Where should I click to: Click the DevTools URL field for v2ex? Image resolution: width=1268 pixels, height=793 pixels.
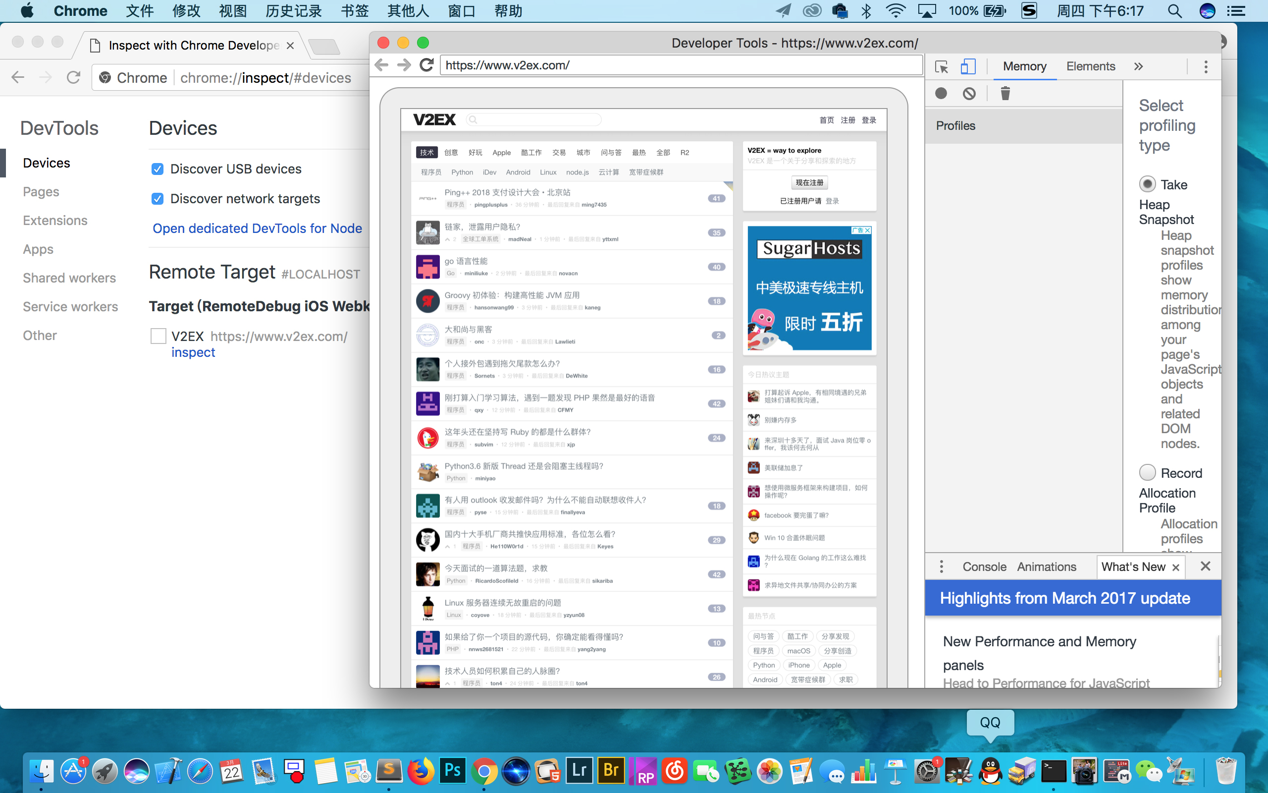coord(681,65)
